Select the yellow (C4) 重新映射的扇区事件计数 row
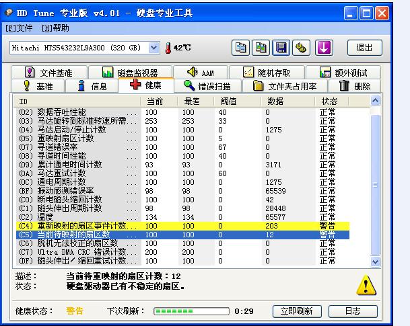This screenshot has width=410, height=326. 182,226
